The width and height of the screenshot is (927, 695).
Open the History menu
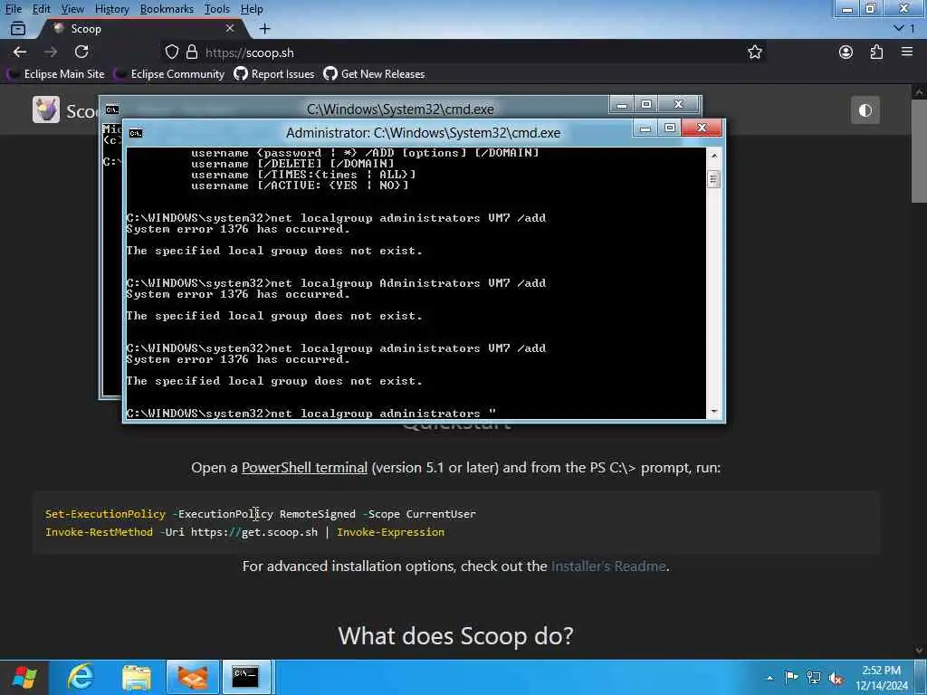tap(111, 9)
